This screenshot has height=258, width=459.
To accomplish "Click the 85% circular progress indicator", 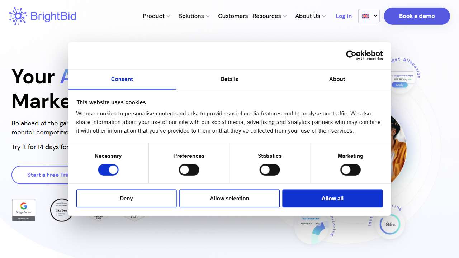I will [390, 225].
